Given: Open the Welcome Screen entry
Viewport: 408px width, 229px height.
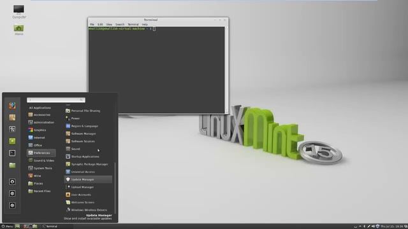Looking at the screenshot, I should pyautogui.click(x=80, y=202).
